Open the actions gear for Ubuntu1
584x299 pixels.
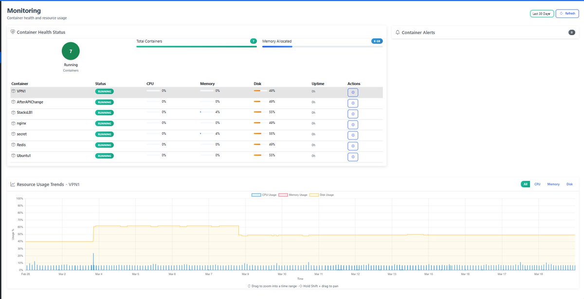[353, 157]
